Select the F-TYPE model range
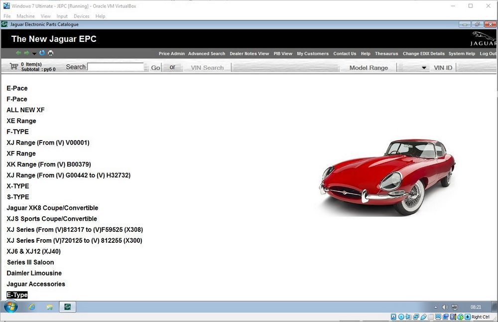The image size is (498, 322). (x=17, y=132)
